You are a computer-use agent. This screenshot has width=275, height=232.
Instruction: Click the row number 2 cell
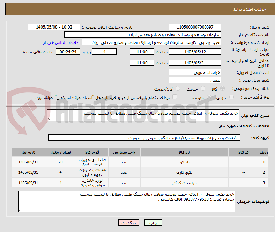[264, 172]
